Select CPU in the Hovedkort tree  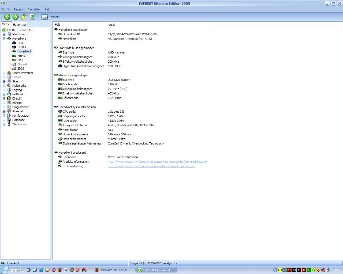coord(20,43)
